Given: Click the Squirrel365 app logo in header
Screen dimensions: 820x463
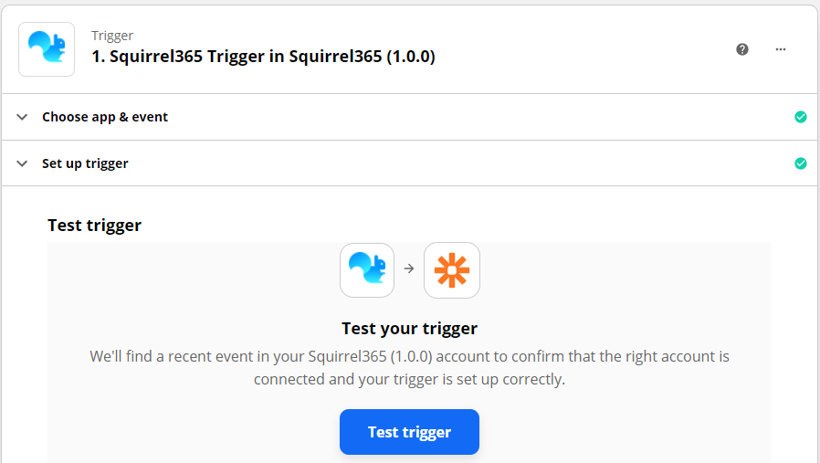Looking at the screenshot, I should 47,49.
